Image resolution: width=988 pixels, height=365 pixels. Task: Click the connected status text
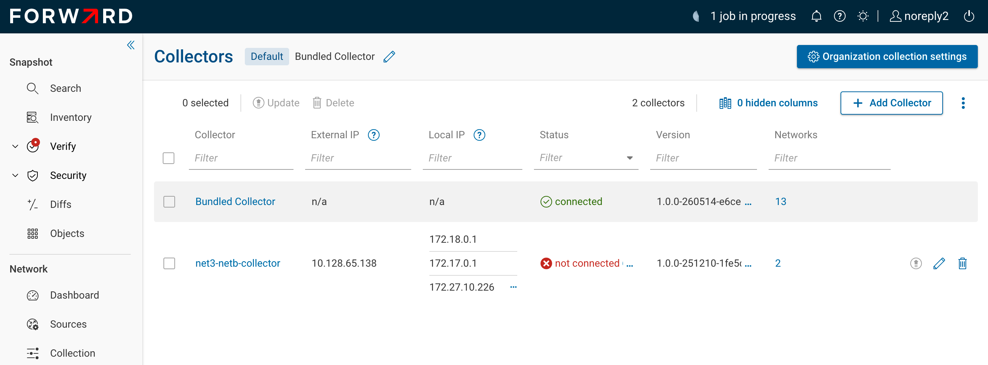(578, 202)
